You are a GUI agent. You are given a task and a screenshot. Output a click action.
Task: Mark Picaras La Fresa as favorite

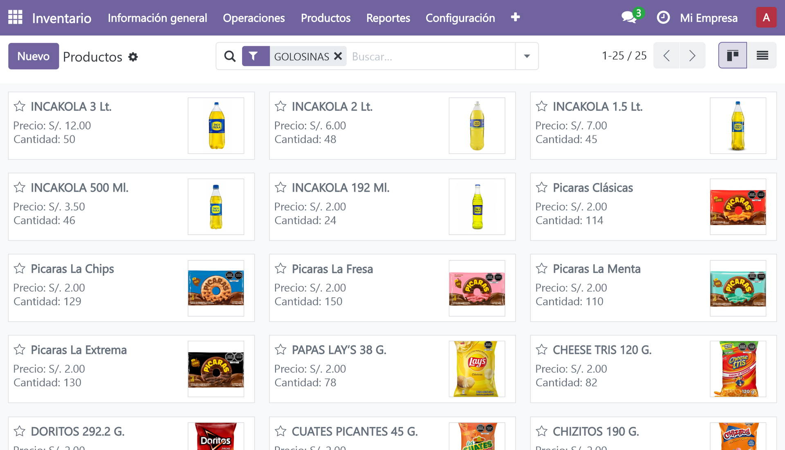point(280,269)
